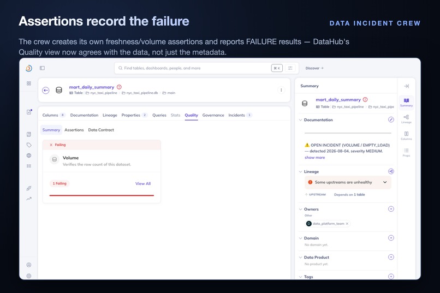Open the Domains globe icon in sidebar
Screen dimensions: 440x293
(28, 156)
